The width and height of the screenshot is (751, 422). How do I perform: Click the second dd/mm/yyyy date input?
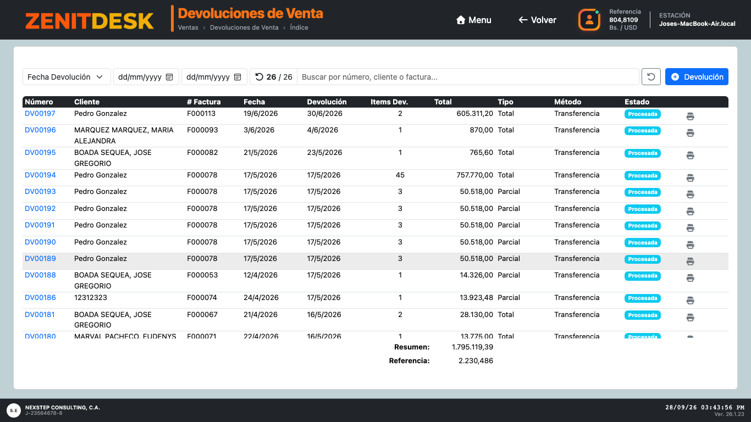coord(214,77)
